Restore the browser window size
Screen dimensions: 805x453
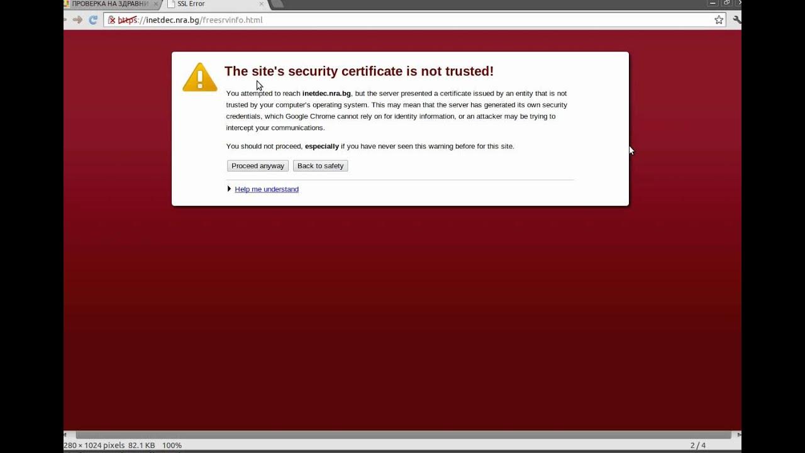click(x=727, y=3)
